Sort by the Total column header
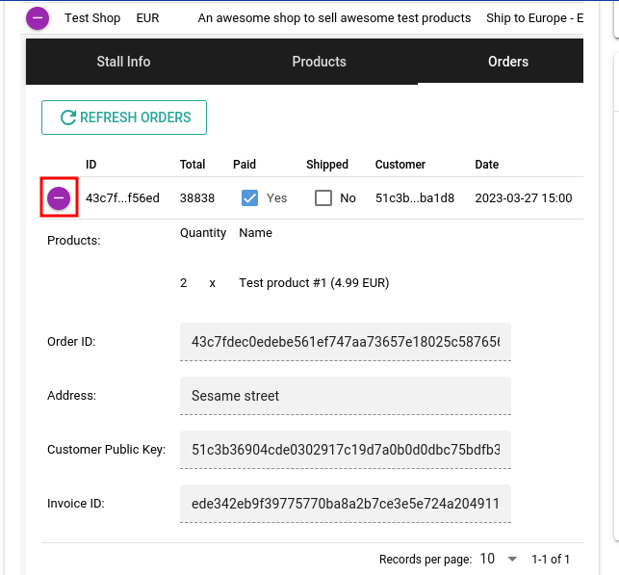The image size is (619, 575). click(x=193, y=165)
